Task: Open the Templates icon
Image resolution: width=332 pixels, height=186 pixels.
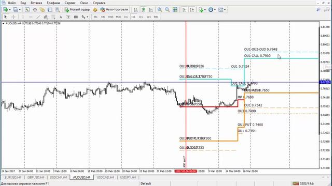Action: pos(220,9)
